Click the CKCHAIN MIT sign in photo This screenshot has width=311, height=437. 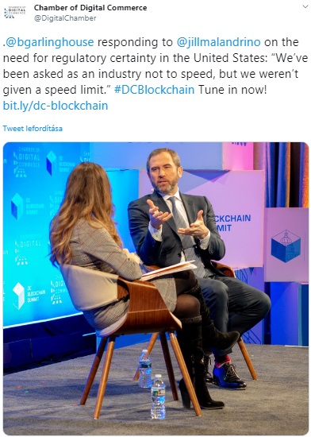(233, 223)
